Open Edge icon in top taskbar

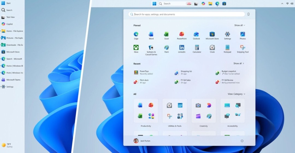(217, 4)
